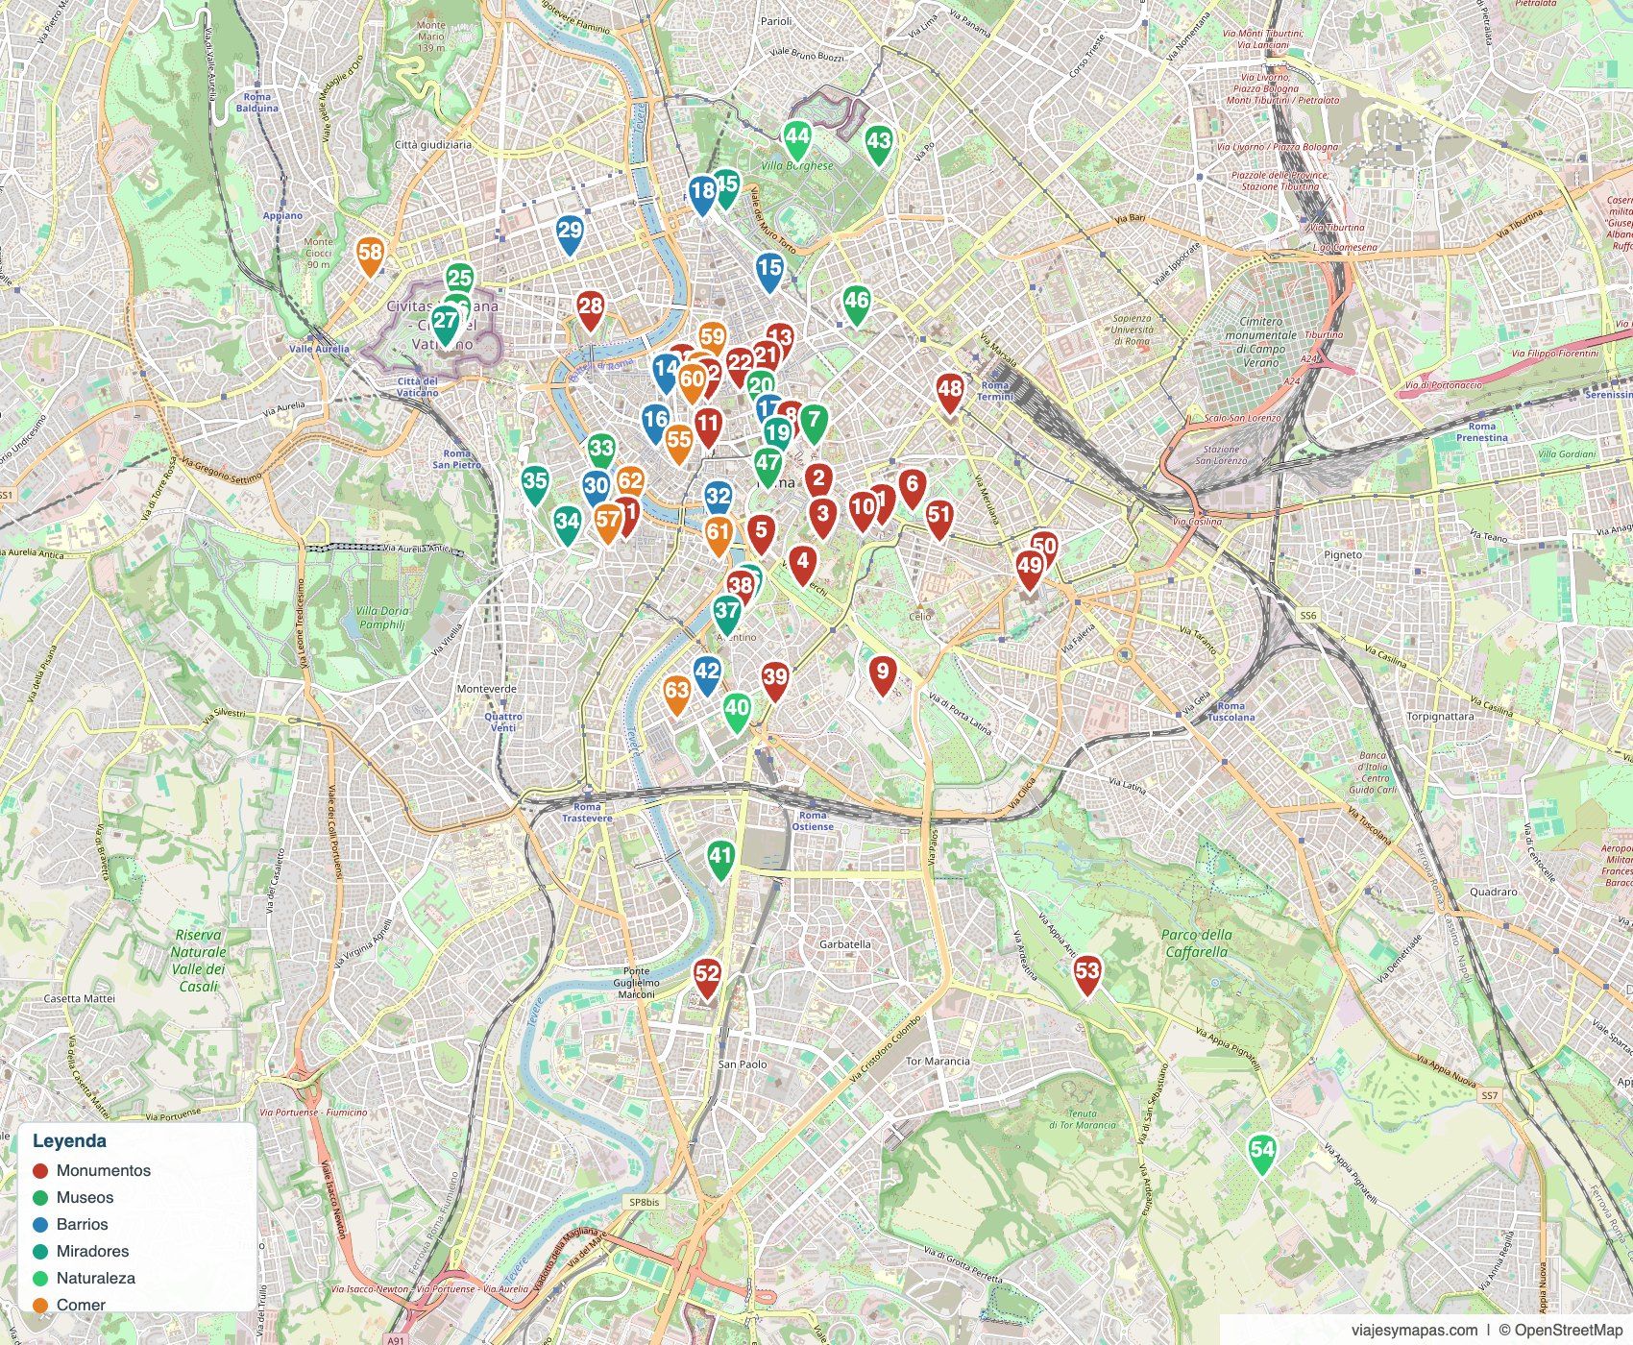Click the Torpignattara label
The height and width of the screenshot is (1345, 1633).
[1440, 717]
